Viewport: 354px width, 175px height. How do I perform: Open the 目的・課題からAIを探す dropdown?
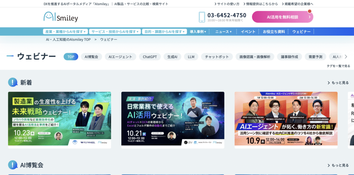click(164, 31)
